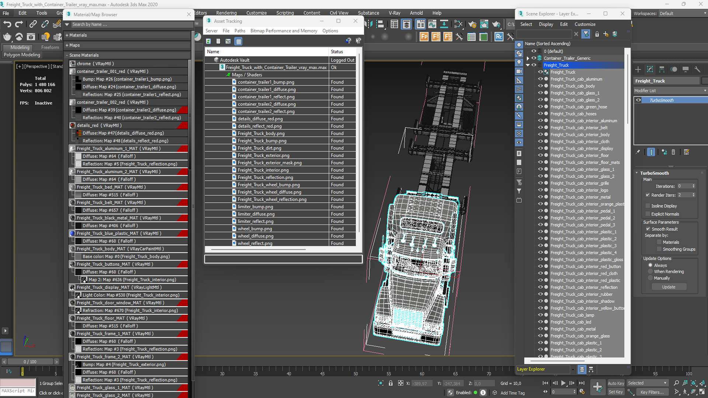Open Display menu in Scene Explorer

[x=546, y=24]
